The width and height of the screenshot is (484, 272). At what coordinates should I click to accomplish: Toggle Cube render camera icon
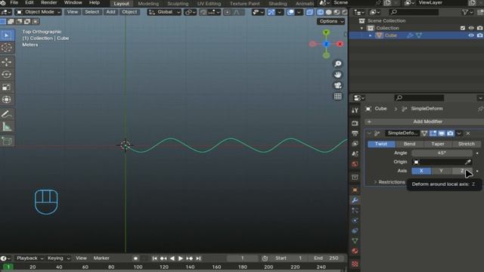tap(479, 36)
